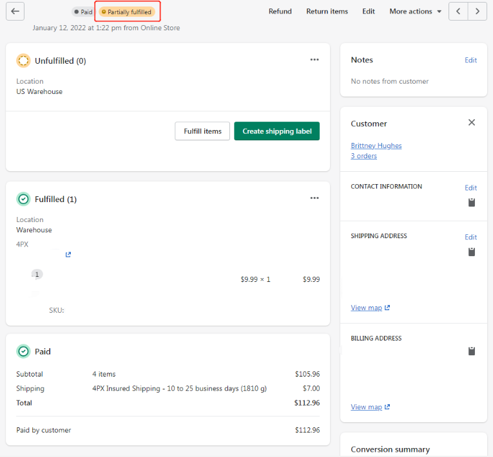
Task: Copy contact information with clipboard icon
Action: [472, 203]
